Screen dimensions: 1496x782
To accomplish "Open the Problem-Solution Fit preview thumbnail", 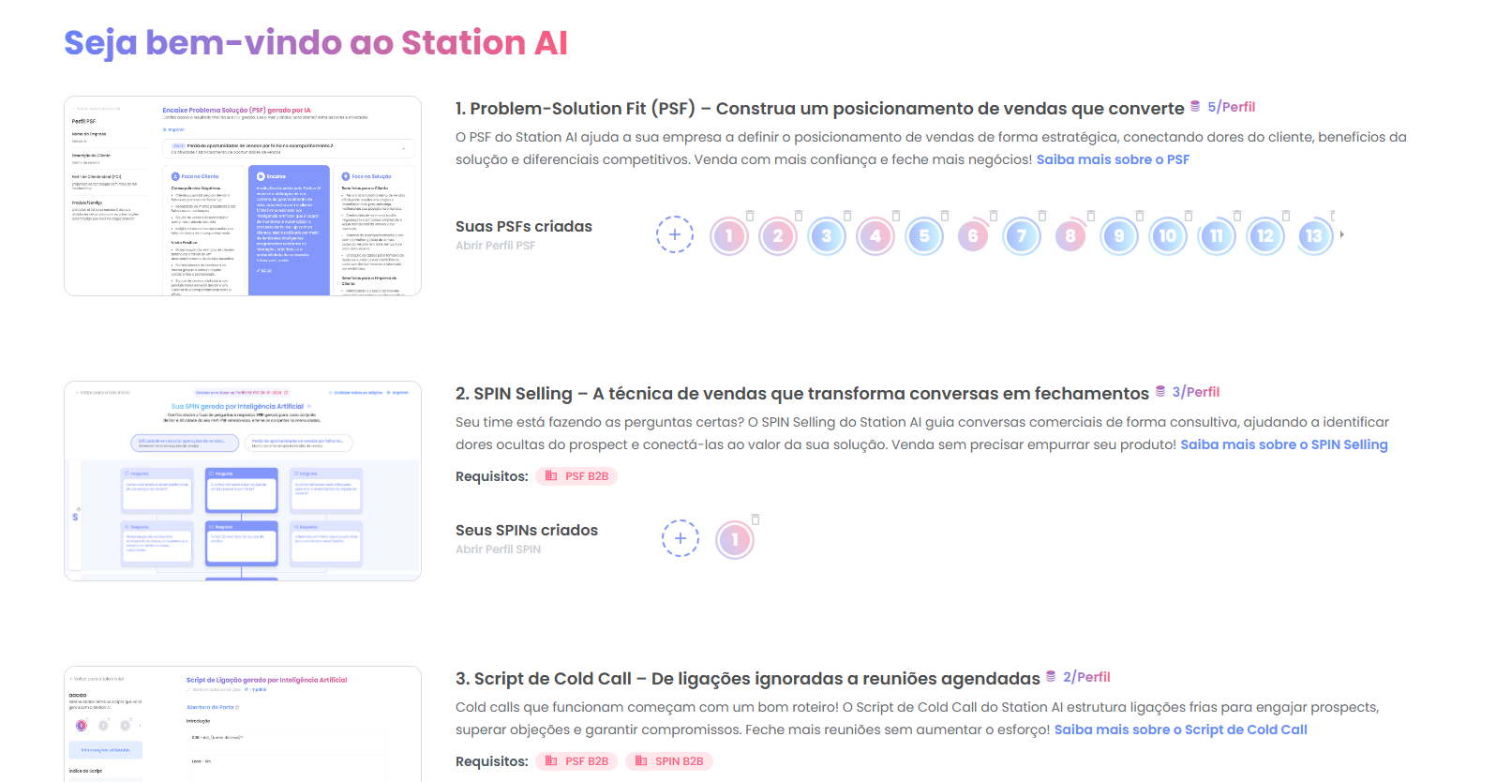I will (243, 196).
